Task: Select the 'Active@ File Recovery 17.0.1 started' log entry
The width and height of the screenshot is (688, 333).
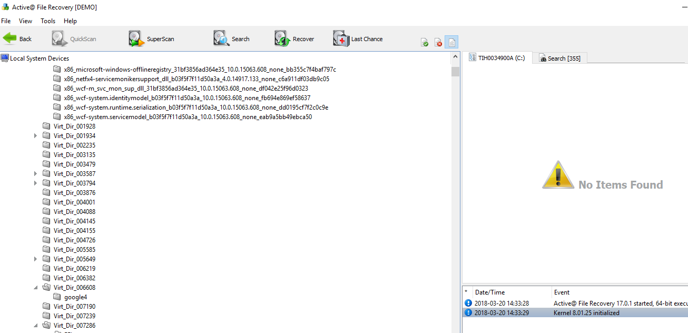Action: 575,303
